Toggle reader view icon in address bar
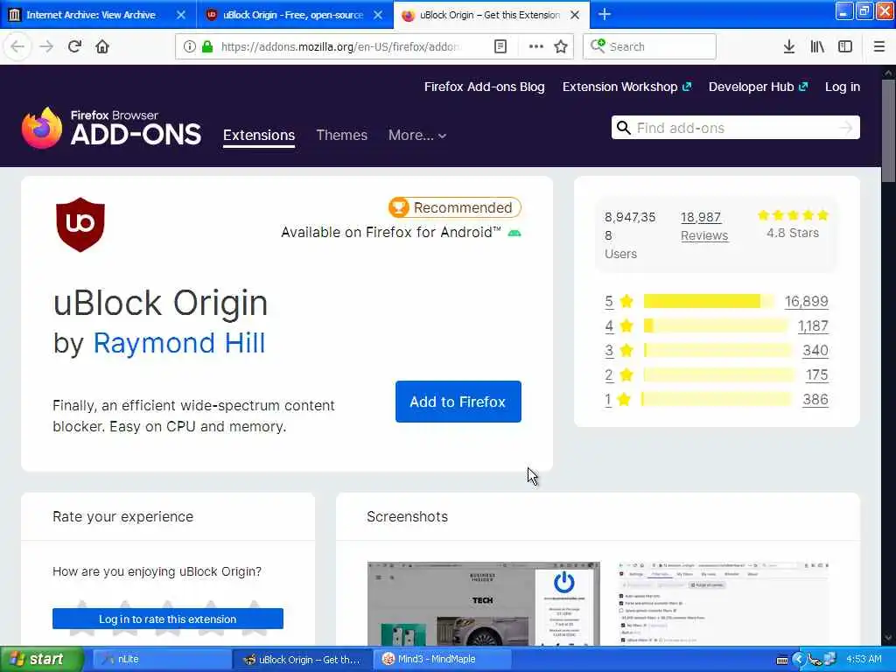 tap(500, 46)
